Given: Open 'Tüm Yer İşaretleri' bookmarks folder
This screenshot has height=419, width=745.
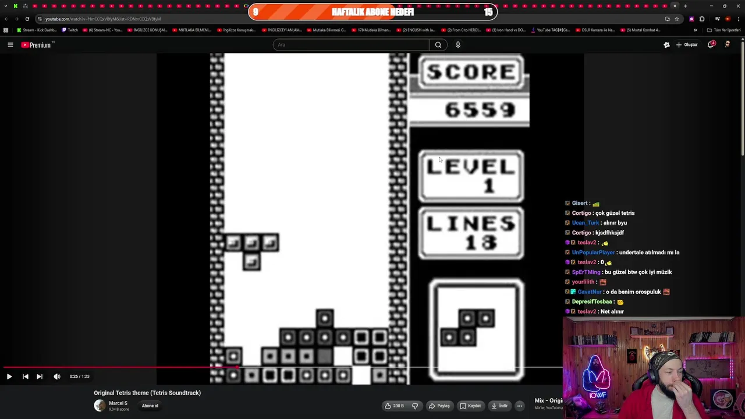Looking at the screenshot, I should click(x=724, y=30).
